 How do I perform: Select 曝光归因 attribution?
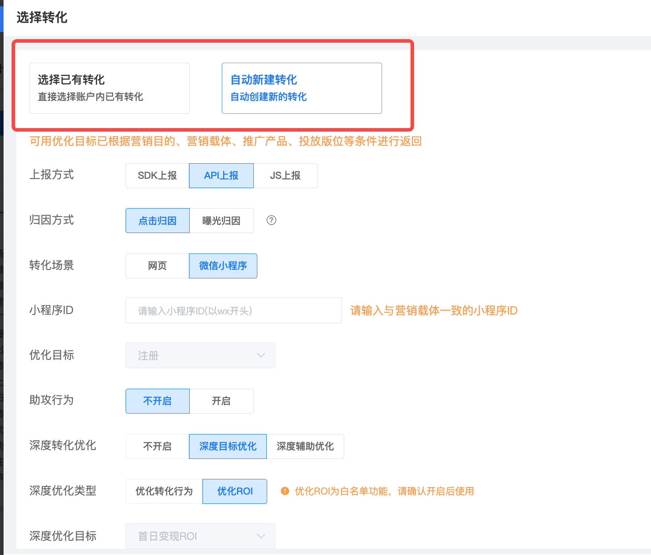click(221, 221)
